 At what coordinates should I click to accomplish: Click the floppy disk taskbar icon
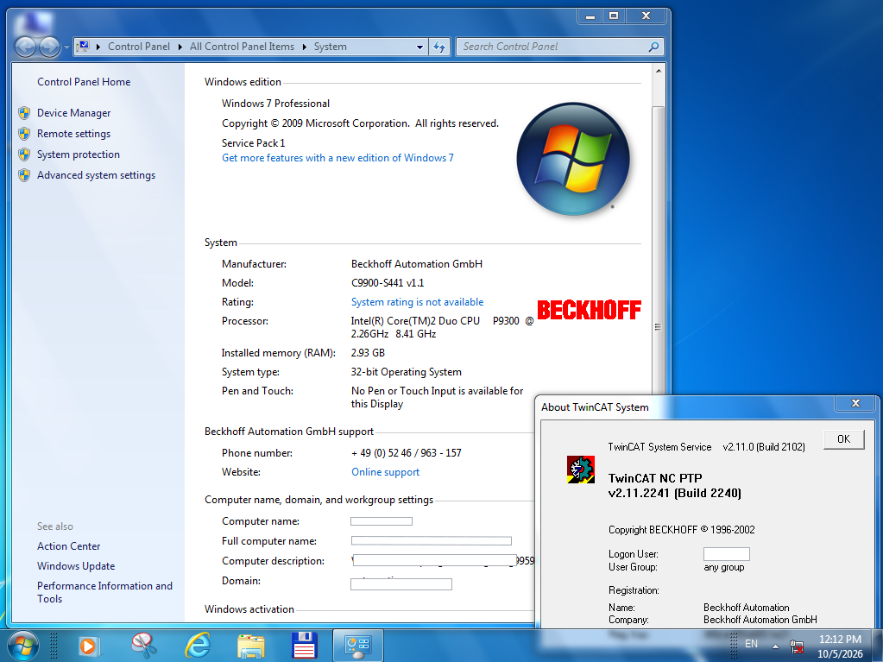(x=305, y=645)
